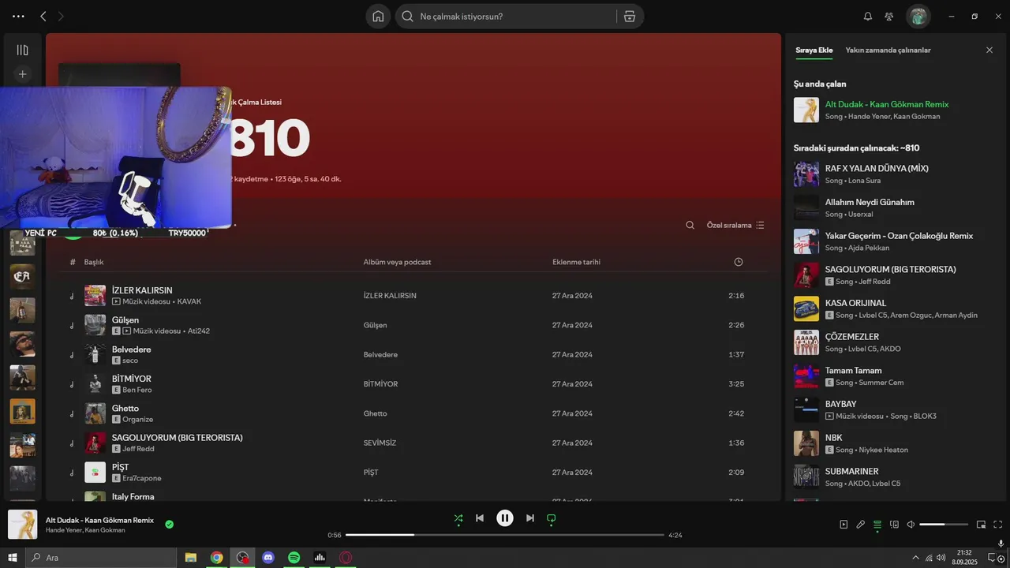Screen dimensions: 1010x568
Task: Select Tamam Tamam in queue
Action: click(x=893, y=376)
